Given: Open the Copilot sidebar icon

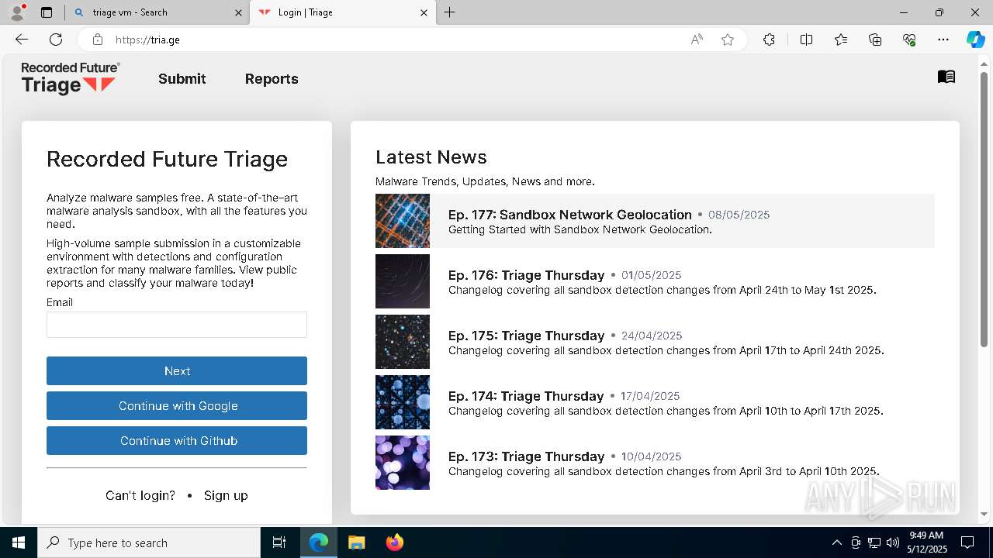Looking at the screenshot, I should pos(975,40).
